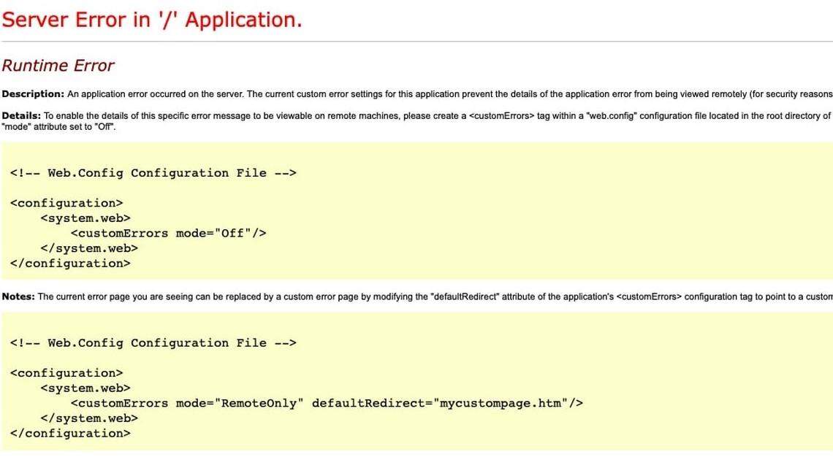Click closing </system.web> tag in second code block
Viewport: 833px width, 468px height.
pos(89,418)
